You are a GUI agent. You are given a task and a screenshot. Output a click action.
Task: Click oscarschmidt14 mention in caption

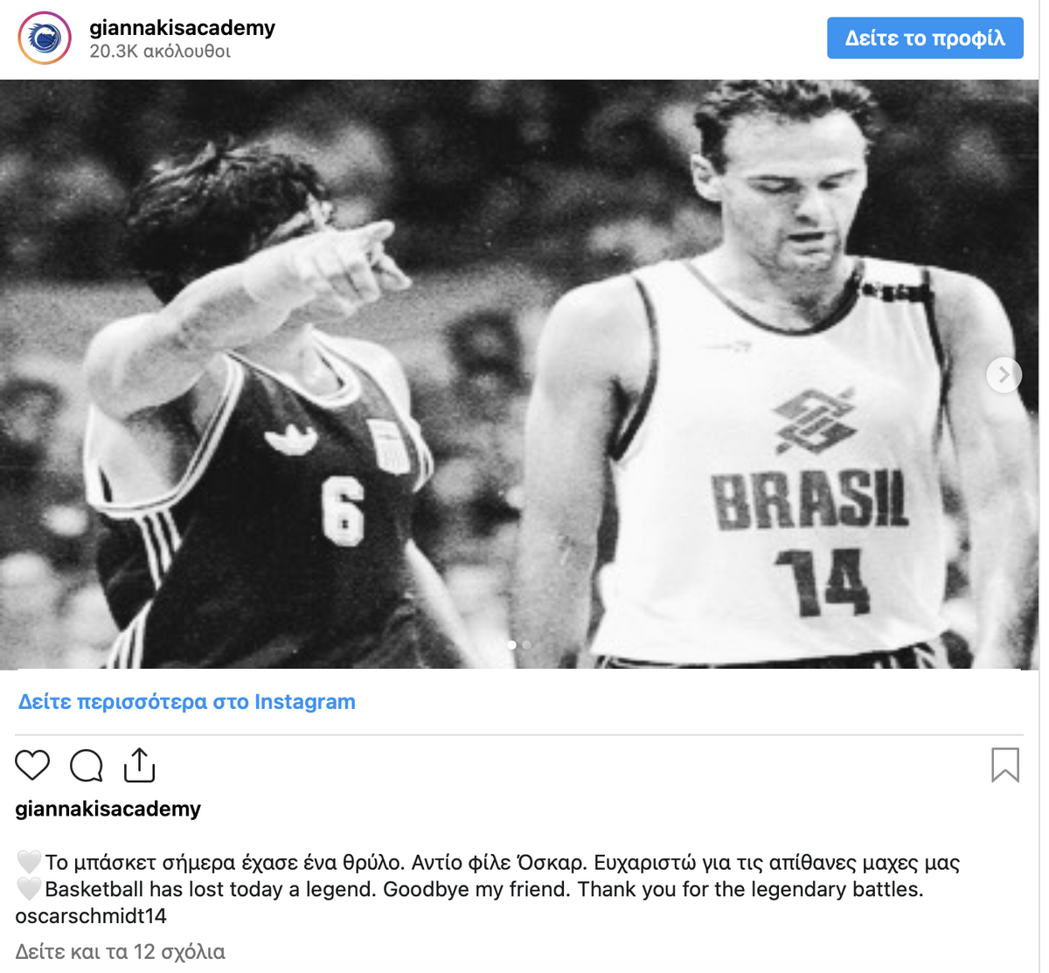(91, 916)
